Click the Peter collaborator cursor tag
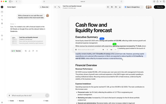The height and width of the screenshot is (104, 166). tap(102, 39)
